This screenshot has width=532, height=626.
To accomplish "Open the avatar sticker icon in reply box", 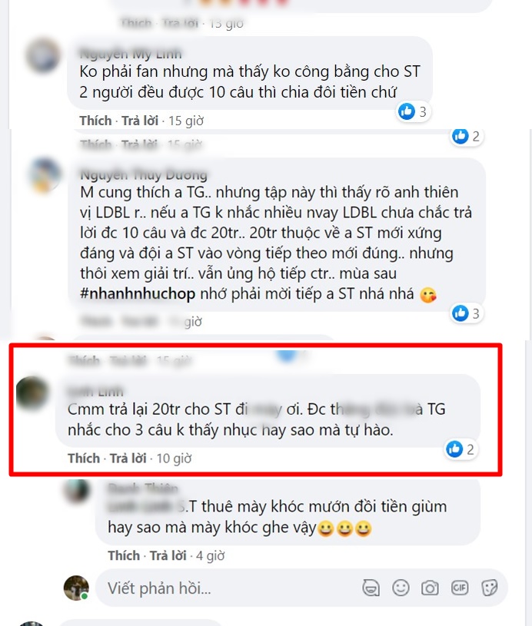I will [371, 588].
